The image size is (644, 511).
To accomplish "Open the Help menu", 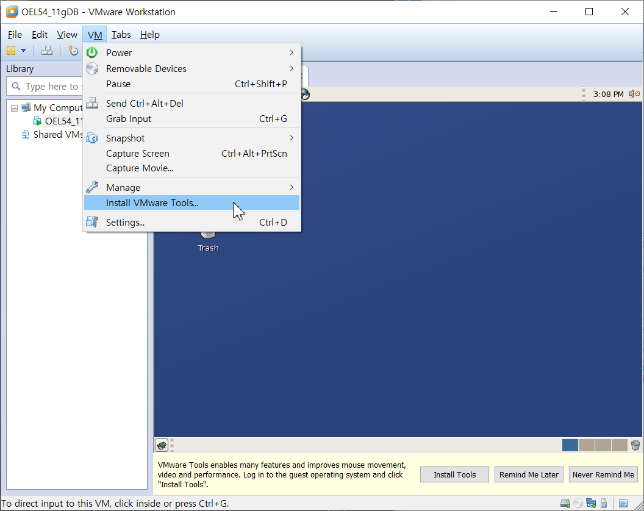I will tap(150, 35).
